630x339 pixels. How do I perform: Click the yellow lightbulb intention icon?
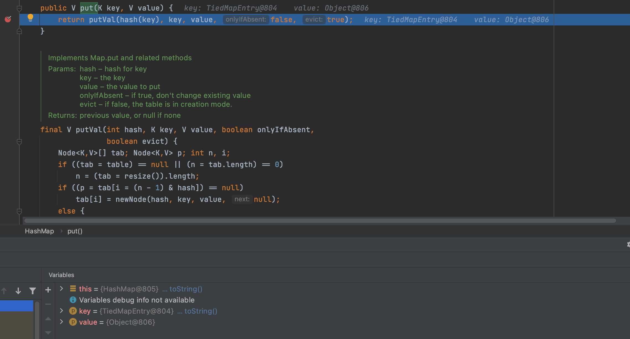(30, 18)
